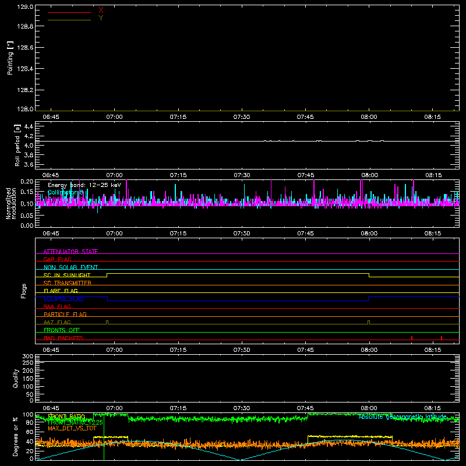
Task: Click the PARTICLE_FLAG label
Action: tap(65, 314)
